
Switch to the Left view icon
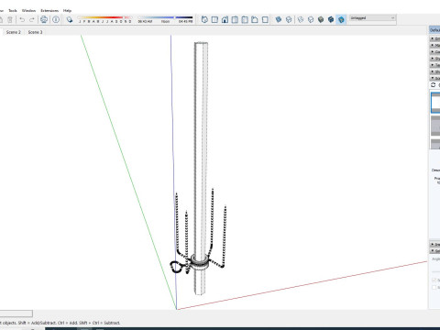(x=255, y=20)
